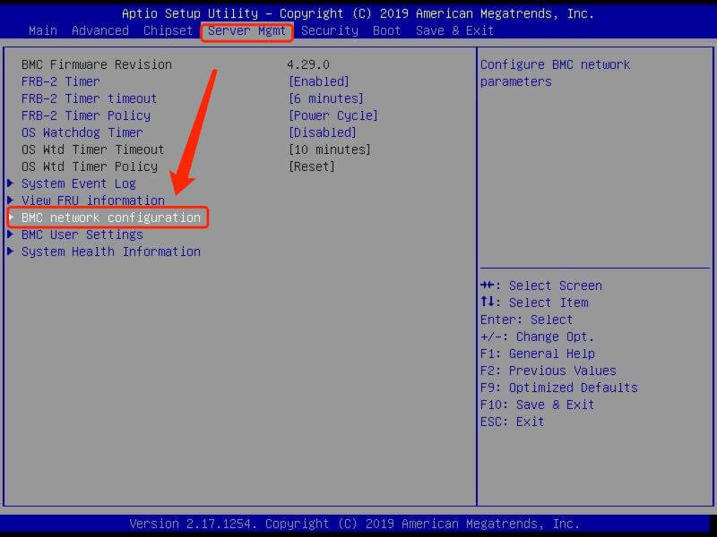This screenshot has height=537, width=717.
Task: Open the Chipset tab
Action: click(168, 30)
